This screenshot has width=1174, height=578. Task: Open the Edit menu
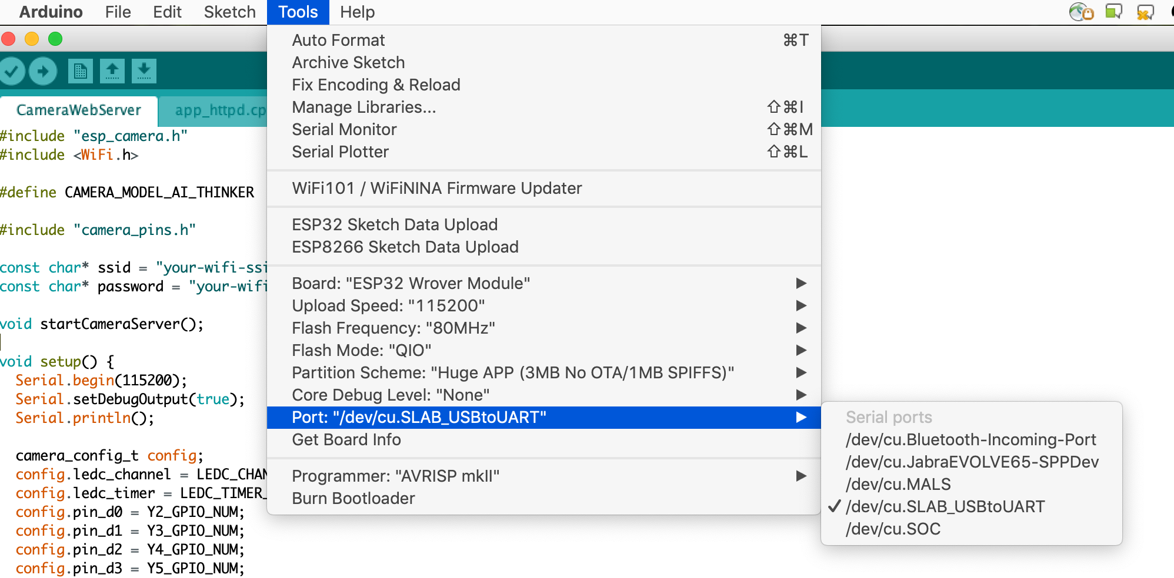167,12
